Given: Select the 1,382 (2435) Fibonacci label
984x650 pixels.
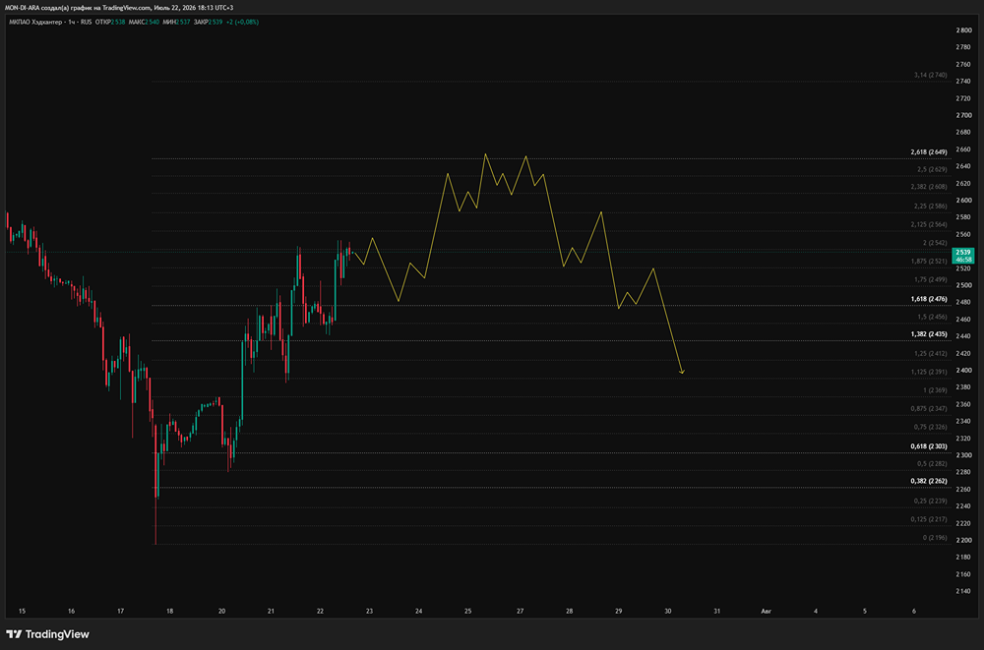Looking at the screenshot, I should 929,334.
